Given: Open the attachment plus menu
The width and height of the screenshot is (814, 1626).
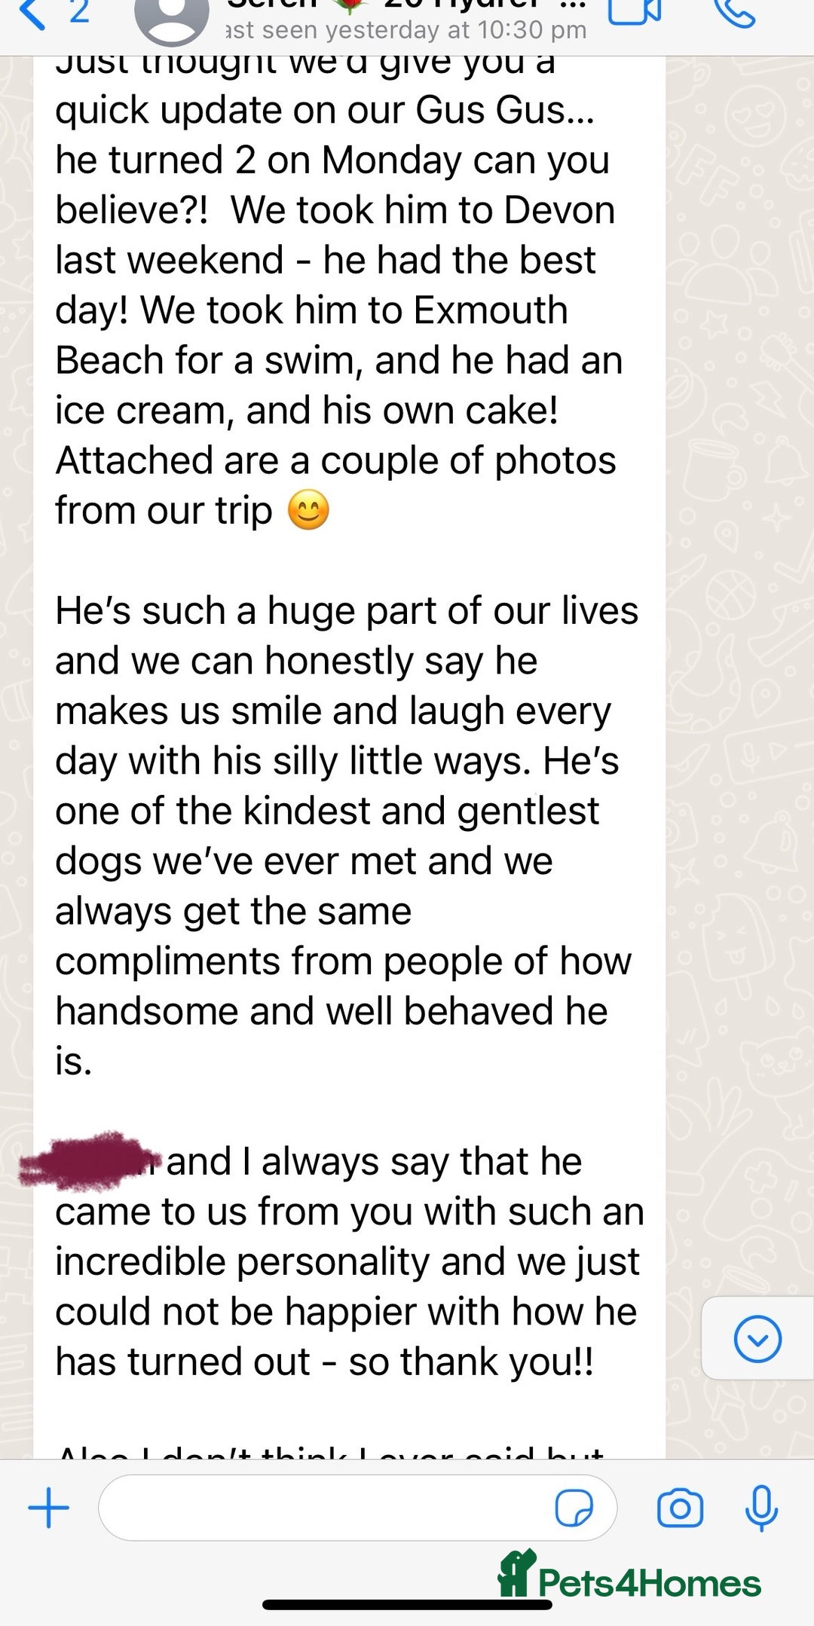Looking at the screenshot, I should tap(49, 1508).
